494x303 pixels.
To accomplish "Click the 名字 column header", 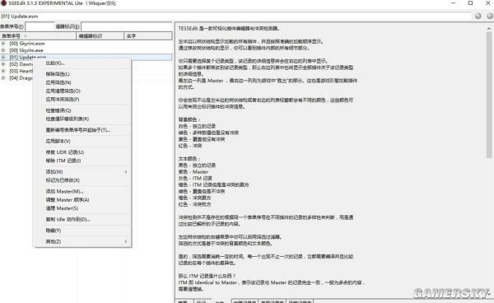I will [148, 36].
